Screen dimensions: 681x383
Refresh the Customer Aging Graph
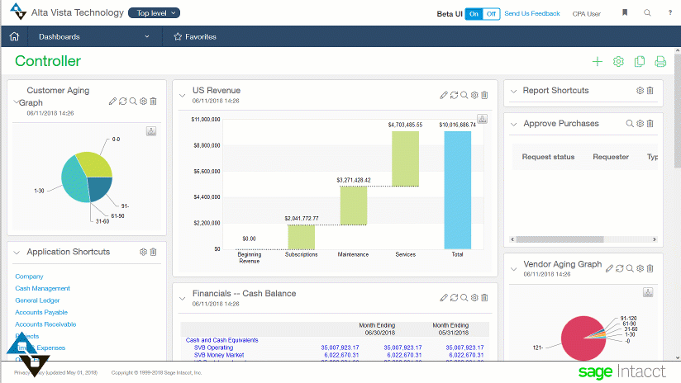[123, 101]
